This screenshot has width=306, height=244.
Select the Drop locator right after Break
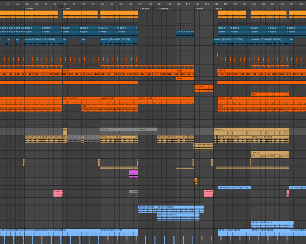68,8
